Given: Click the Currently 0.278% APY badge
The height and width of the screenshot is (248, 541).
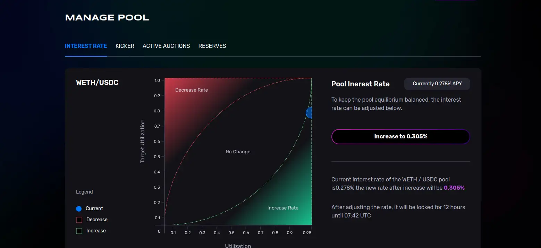Looking at the screenshot, I should (437, 84).
